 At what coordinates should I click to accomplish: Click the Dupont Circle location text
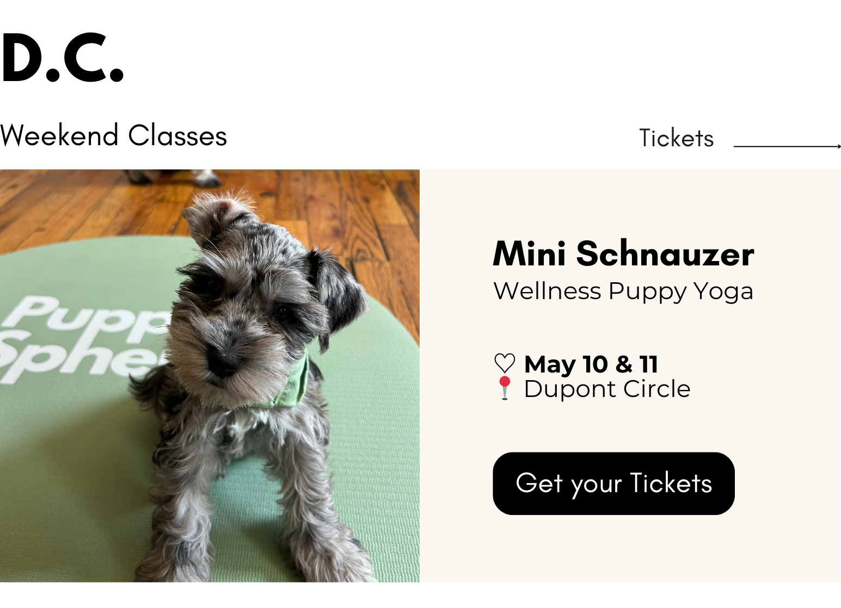607,389
